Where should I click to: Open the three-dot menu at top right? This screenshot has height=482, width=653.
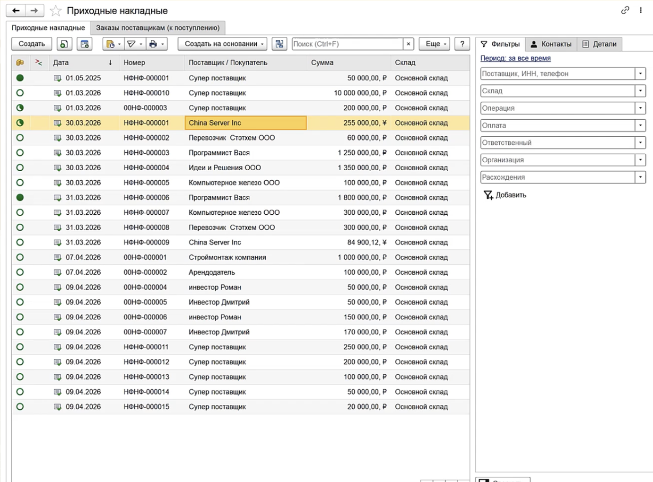641,10
